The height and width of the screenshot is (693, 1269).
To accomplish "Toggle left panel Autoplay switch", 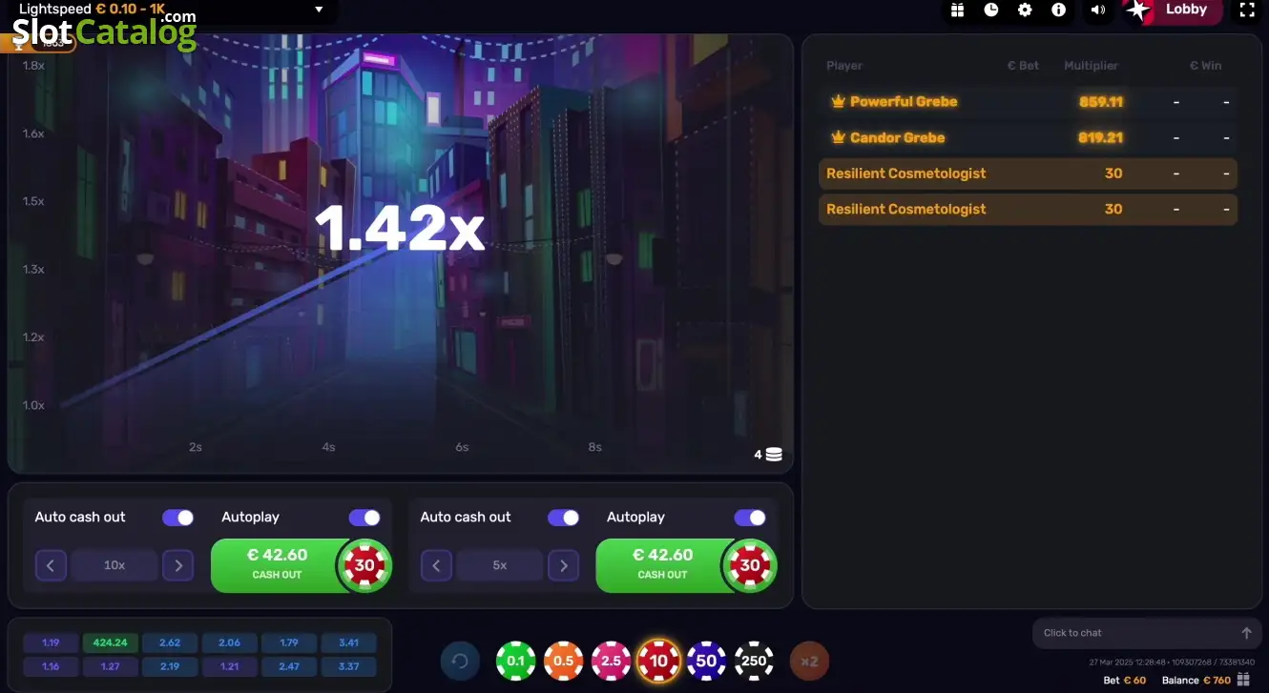I will (x=364, y=518).
